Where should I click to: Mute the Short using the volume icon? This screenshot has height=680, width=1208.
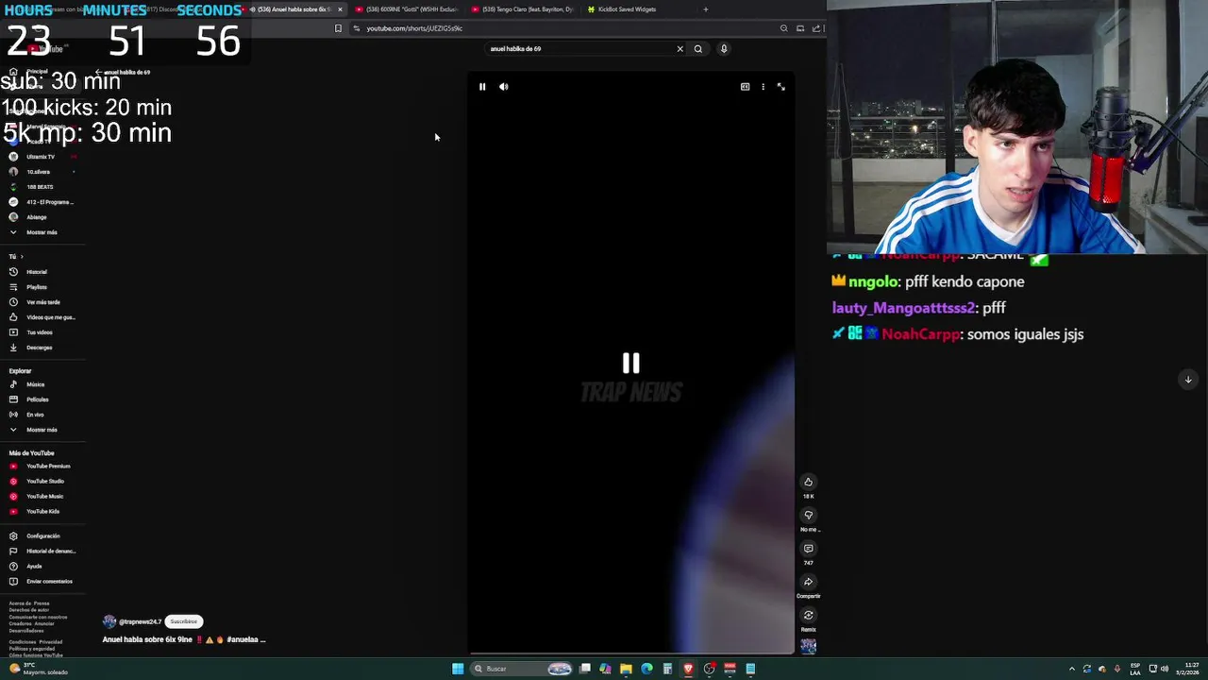[x=504, y=87]
